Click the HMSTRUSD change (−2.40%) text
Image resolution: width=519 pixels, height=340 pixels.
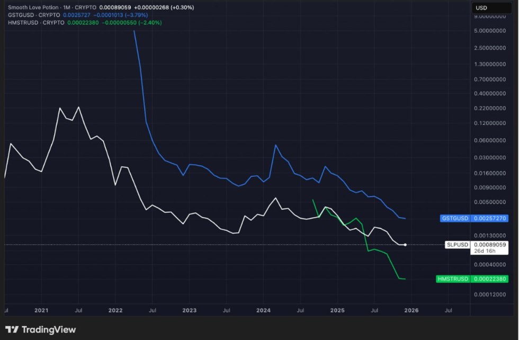click(150, 23)
